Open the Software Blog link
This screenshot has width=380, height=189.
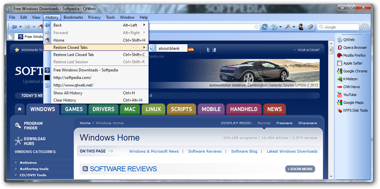(x=244, y=151)
